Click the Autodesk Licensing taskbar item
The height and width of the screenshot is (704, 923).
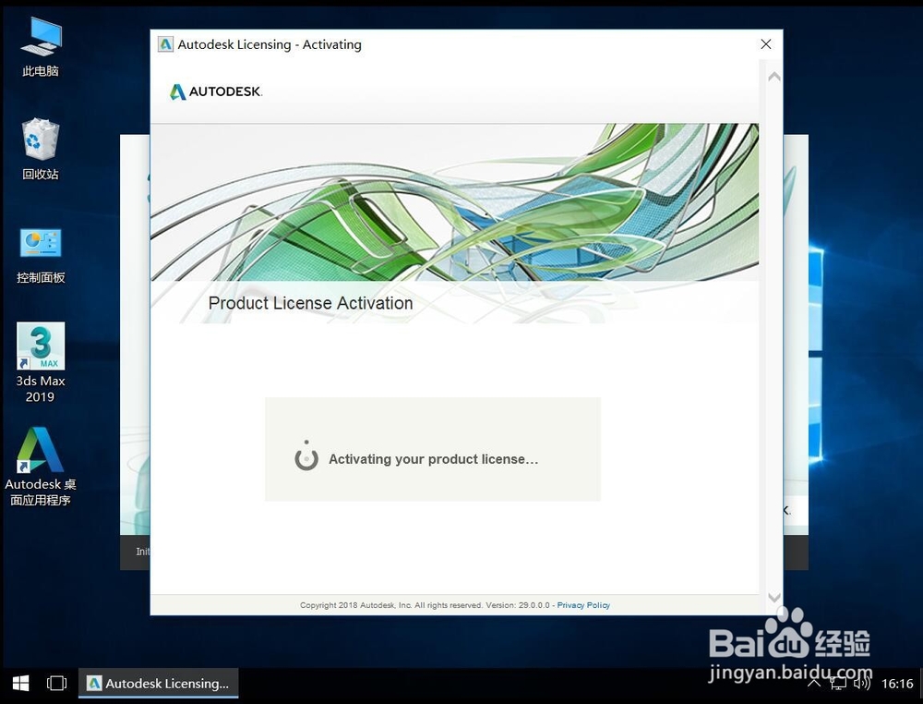coord(159,684)
